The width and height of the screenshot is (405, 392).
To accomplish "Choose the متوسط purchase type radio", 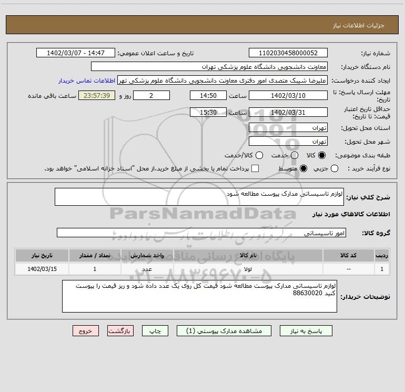I will click(303, 168).
